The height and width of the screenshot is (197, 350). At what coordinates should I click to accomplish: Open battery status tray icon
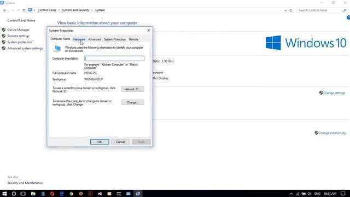tap(304, 194)
